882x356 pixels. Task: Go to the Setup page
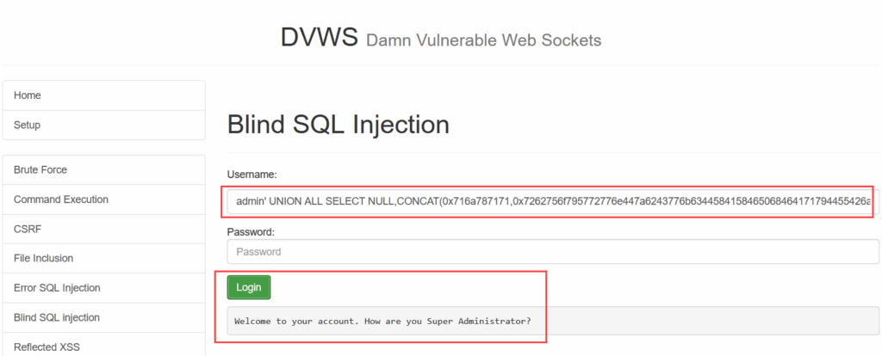(x=104, y=126)
